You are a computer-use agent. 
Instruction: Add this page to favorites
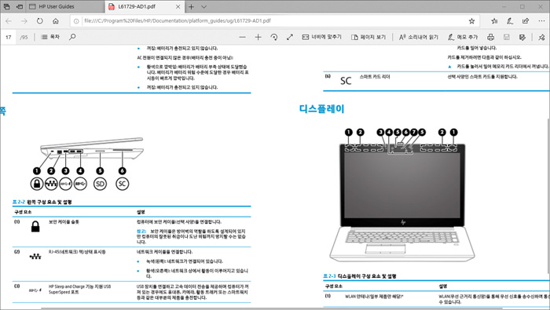[x=471, y=21]
